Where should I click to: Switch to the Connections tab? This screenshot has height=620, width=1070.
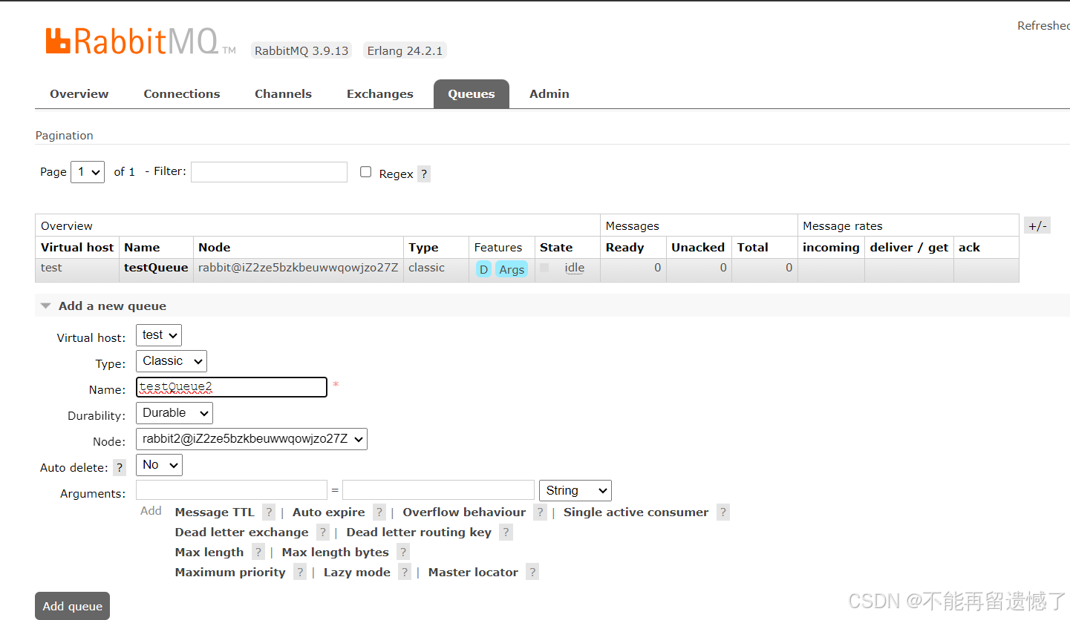pos(182,93)
